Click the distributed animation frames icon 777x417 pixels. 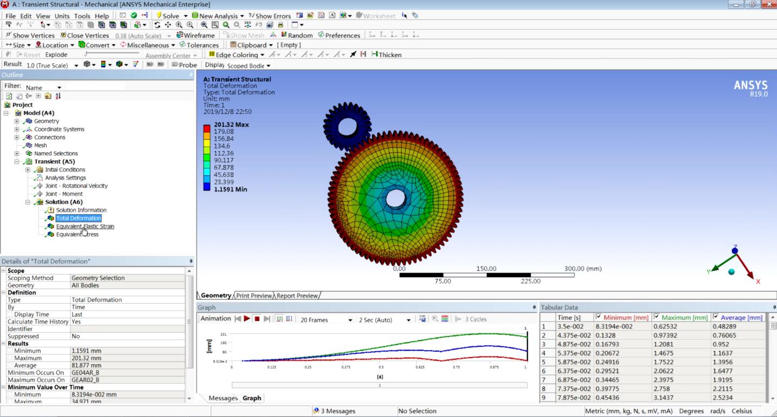tap(279, 319)
